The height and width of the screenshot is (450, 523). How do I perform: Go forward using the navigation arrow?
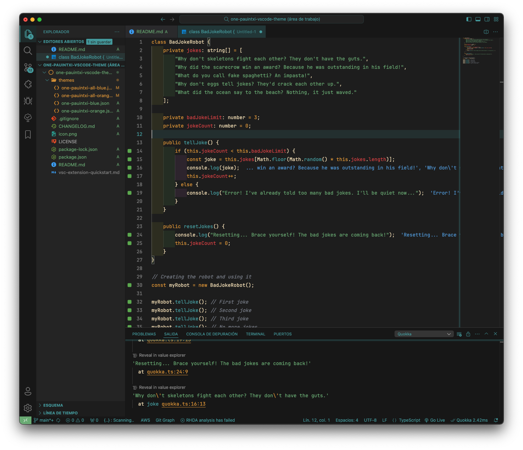pyautogui.click(x=172, y=19)
